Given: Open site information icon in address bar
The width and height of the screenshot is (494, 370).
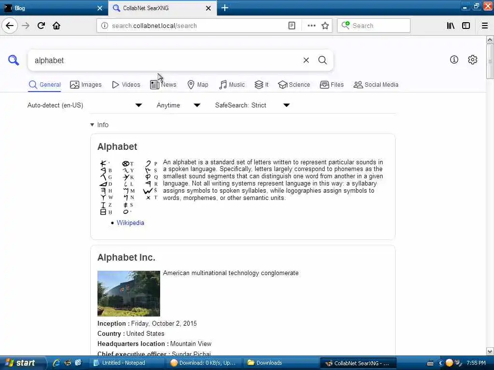Looking at the screenshot, I should point(104,26).
